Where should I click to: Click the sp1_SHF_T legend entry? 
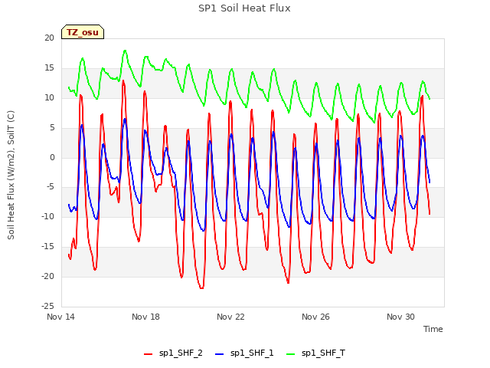(x=315, y=353)
